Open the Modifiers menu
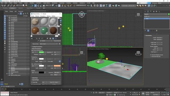170x96 pixels. click(32, 3)
